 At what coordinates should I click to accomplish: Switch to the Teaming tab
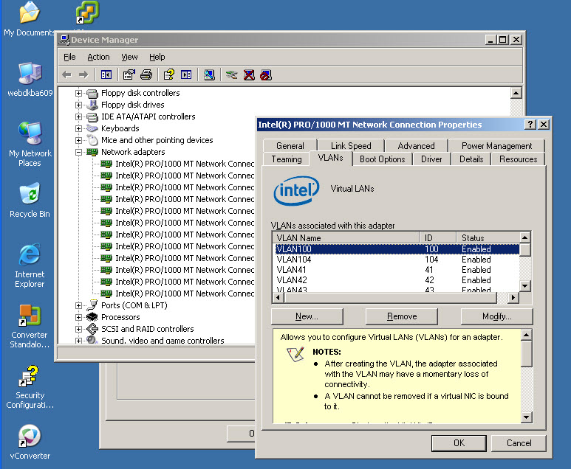287,159
